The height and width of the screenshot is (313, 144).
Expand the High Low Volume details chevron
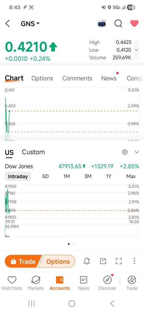pos(136,50)
